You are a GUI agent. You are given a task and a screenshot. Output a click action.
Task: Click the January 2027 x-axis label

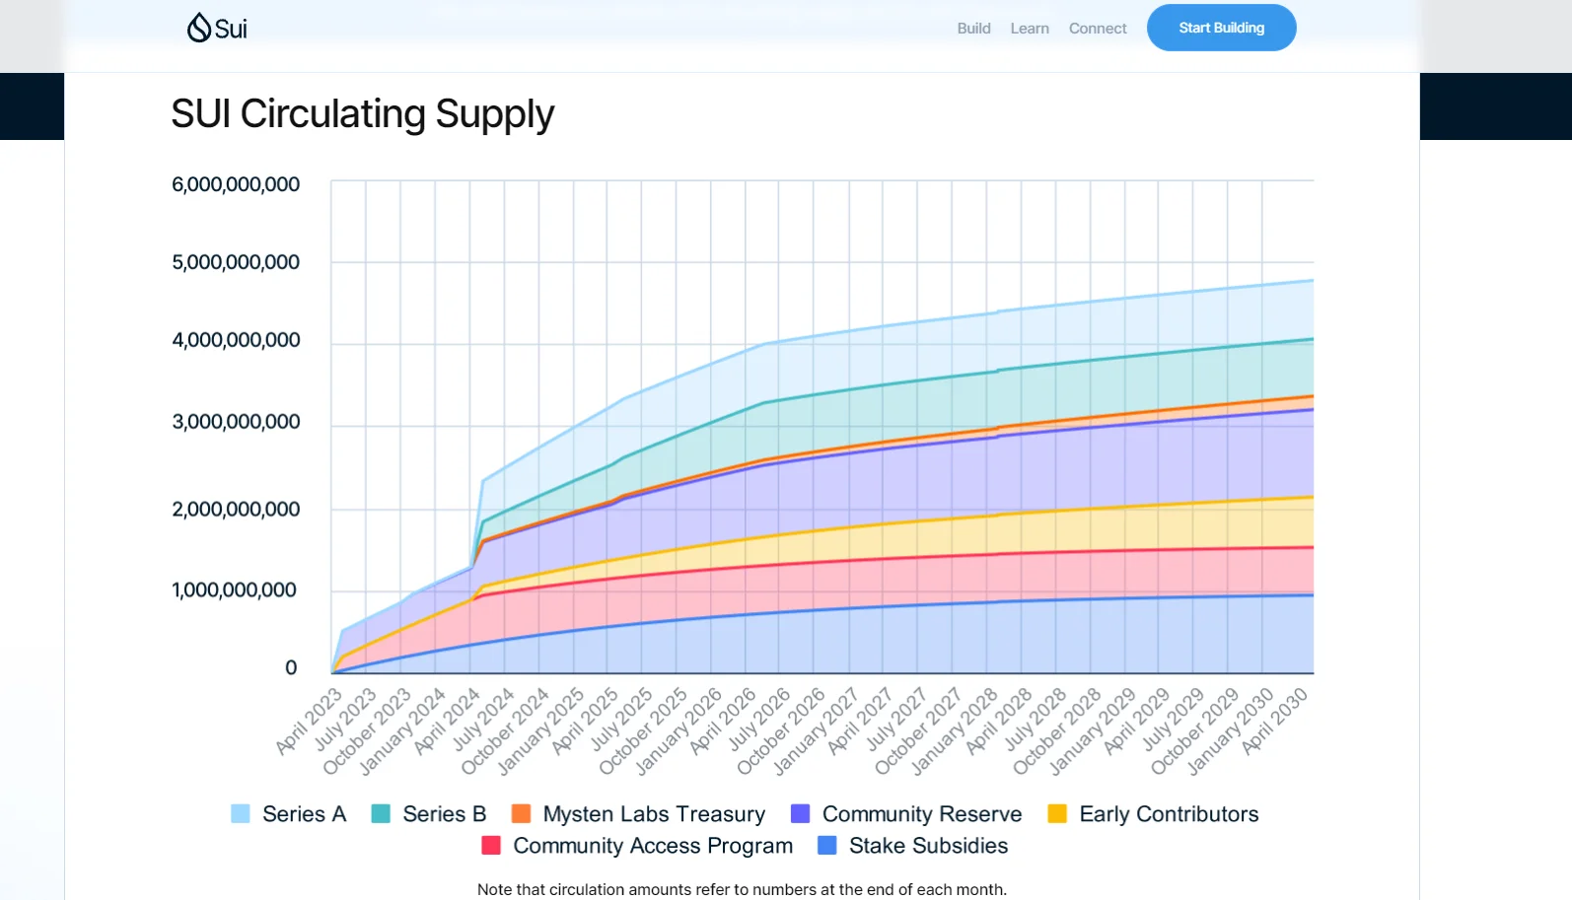[x=816, y=731]
